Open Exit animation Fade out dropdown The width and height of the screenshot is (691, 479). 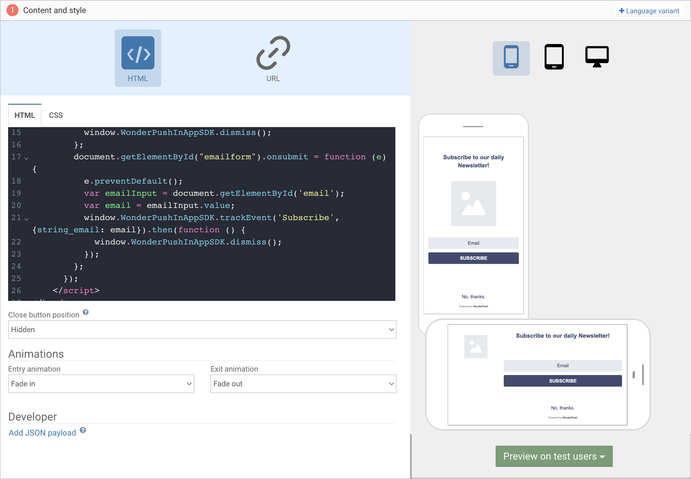tap(303, 384)
